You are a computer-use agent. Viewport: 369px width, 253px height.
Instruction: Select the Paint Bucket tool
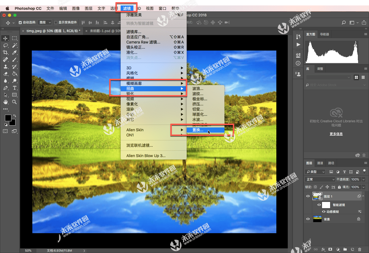point(15,74)
